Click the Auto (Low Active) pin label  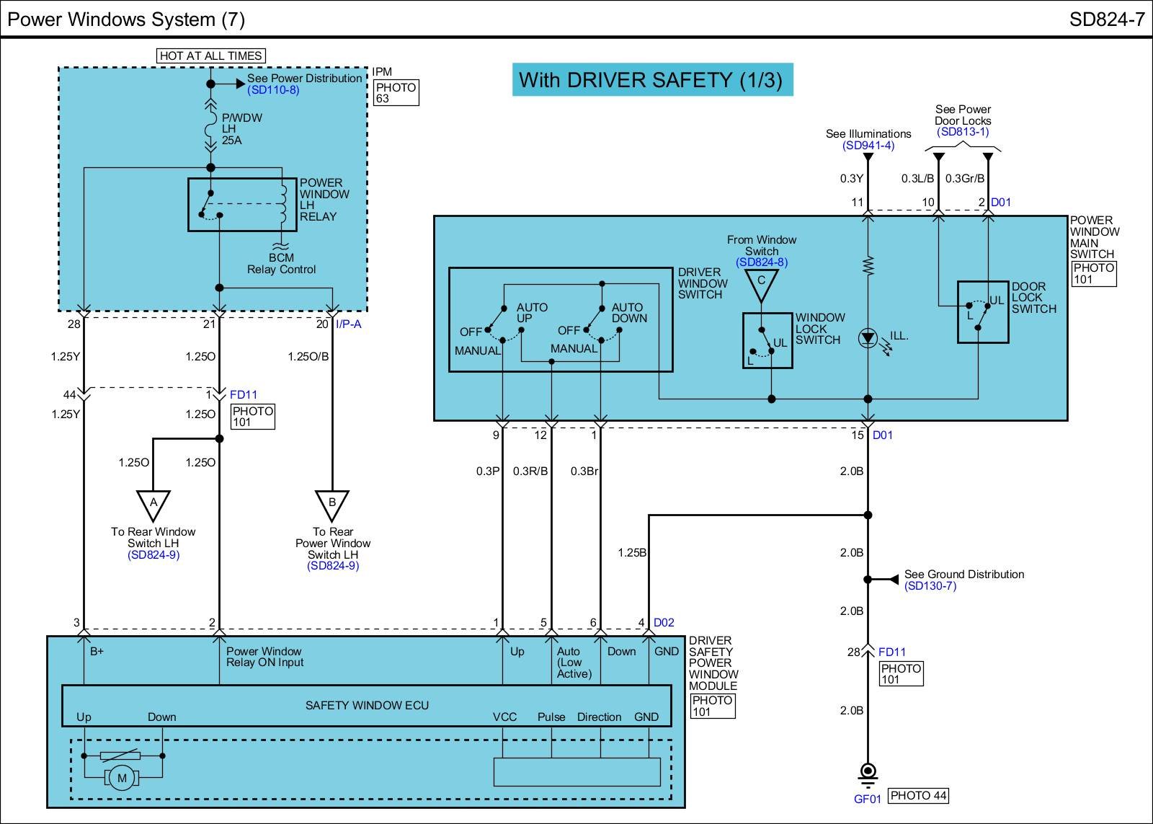click(x=574, y=663)
